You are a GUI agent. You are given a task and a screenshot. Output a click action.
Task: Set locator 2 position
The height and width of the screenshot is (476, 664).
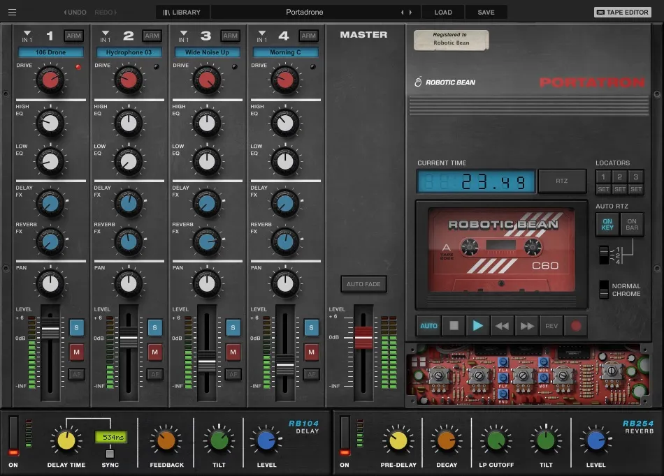(619, 189)
